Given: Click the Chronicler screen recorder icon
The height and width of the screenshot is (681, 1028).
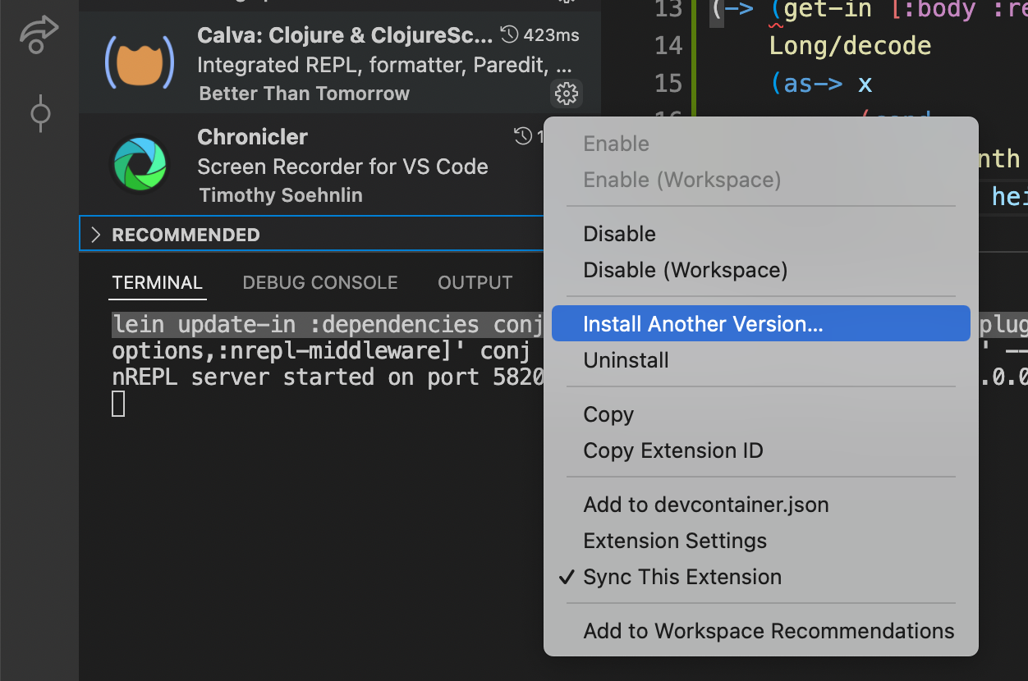Looking at the screenshot, I should (x=140, y=163).
